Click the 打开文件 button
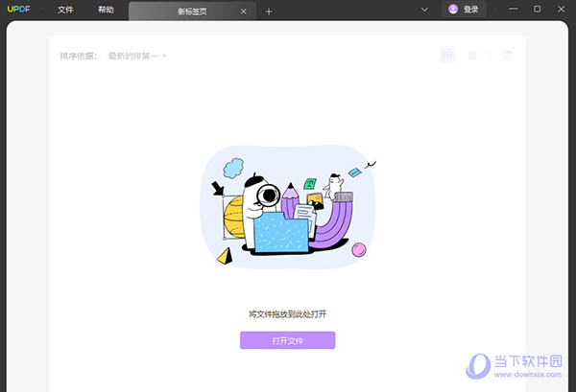This screenshot has width=576, height=392. pyautogui.click(x=287, y=340)
